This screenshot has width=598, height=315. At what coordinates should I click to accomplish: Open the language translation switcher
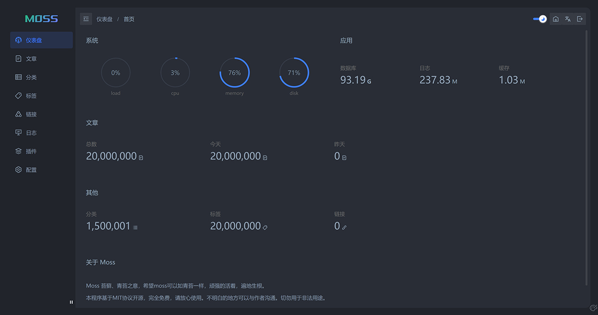click(568, 19)
